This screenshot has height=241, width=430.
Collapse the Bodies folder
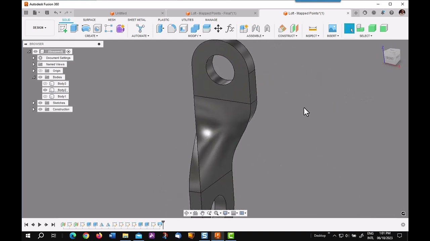click(x=34, y=77)
